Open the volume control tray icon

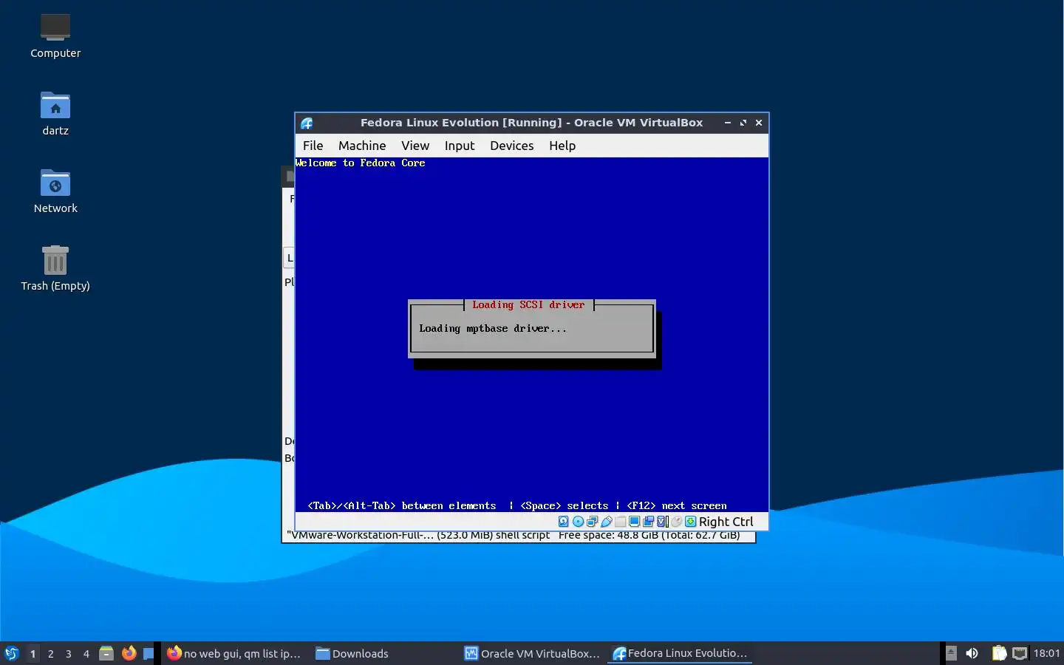(x=972, y=653)
